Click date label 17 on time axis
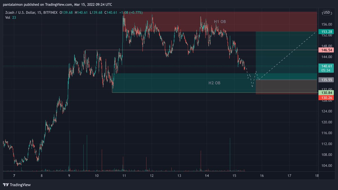Viewport: 338px width, 190px height. pos(289,176)
